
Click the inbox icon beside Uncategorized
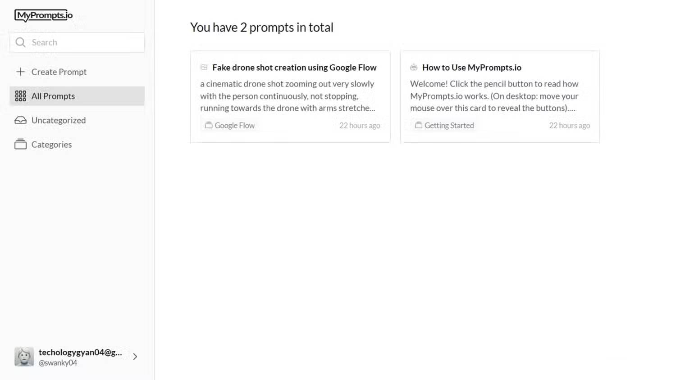click(x=20, y=120)
